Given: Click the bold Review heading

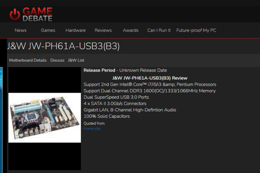Looking at the screenshot, I should 149,78.
